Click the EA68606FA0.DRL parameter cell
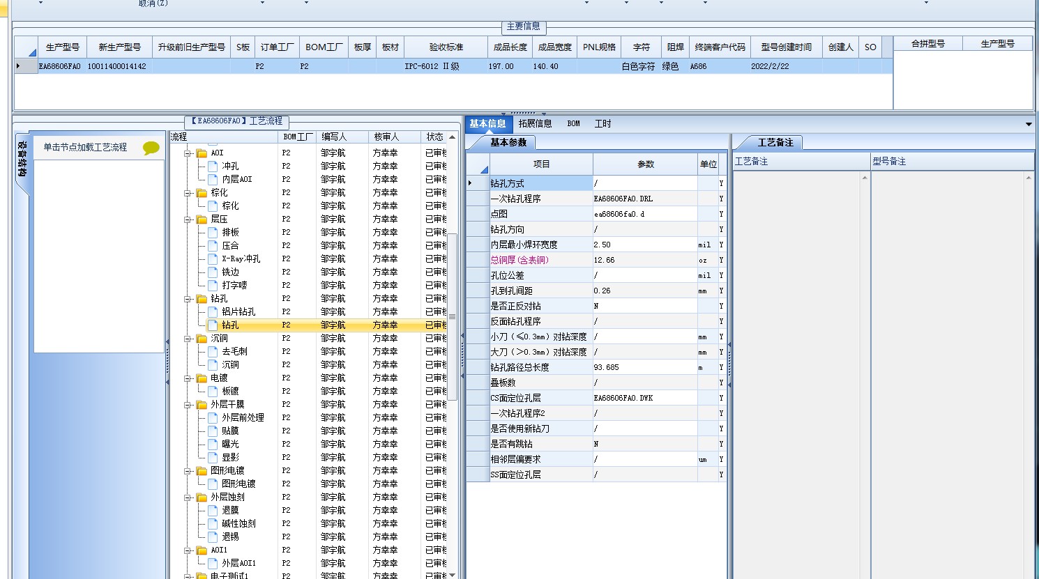Viewport: 1039px width, 579px height. coord(645,199)
